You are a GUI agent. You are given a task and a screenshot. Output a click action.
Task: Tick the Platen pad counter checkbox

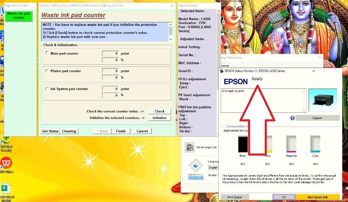pyautogui.click(x=47, y=71)
